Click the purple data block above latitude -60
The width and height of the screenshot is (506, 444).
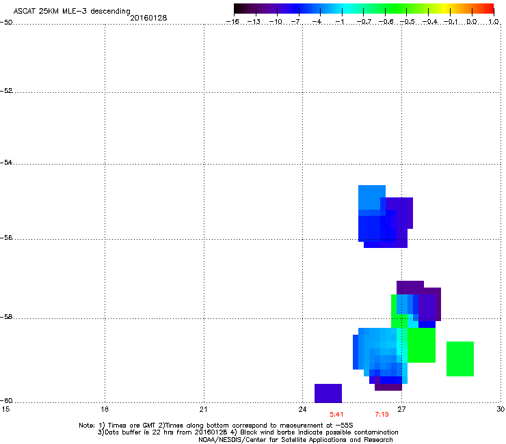pyautogui.click(x=328, y=393)
